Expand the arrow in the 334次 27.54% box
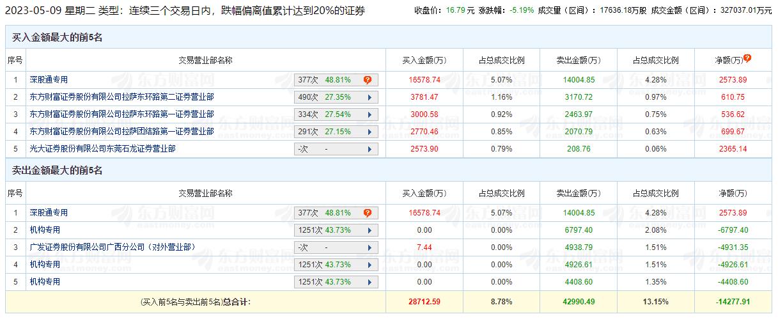Image resolution: width=778 pixels, height=321 pixels. click(x=370, y=114)
